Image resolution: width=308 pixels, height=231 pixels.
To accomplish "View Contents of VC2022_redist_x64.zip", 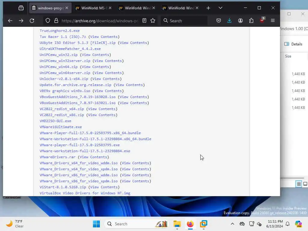I will click(102, 109).
